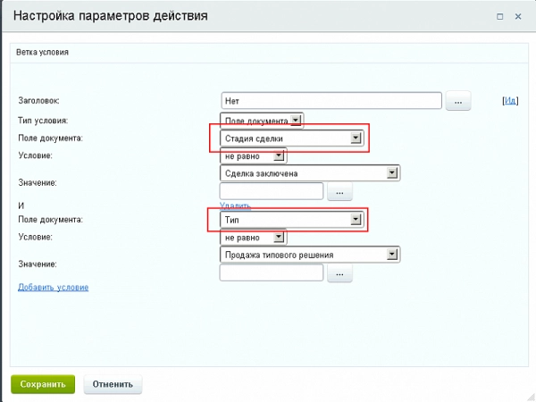
Task: Expand the Тип document field dropdown
Action: pyautogui.click(x=291, y=219)
